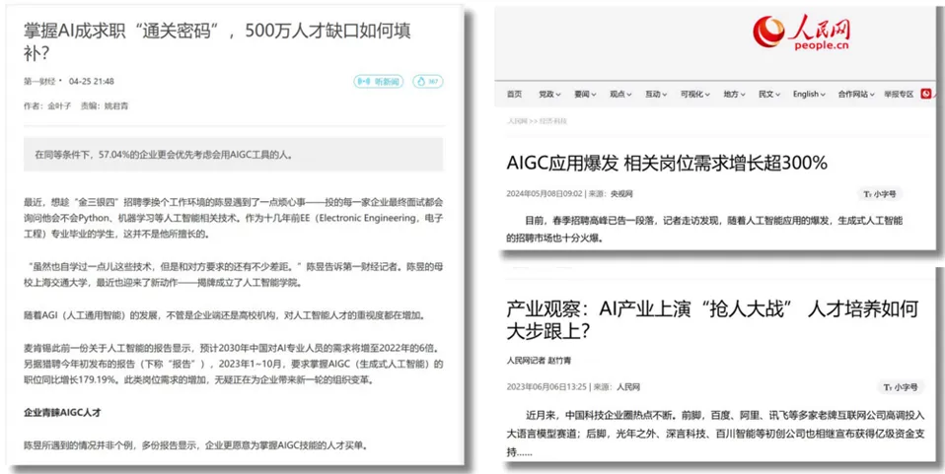Image resolution: width=945 pixels, height=474 pixels.
Task: Click the paragraph beginning 麦肯锡此前一份
Action: [234, 365]
